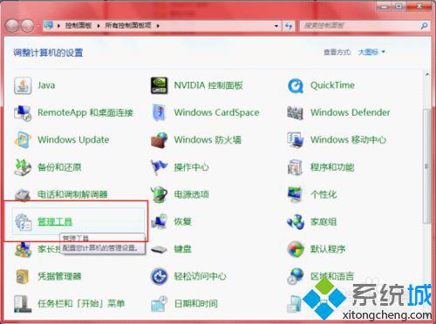
Task: Open the 恢复 icon
Action: click(x=159, y=222)
